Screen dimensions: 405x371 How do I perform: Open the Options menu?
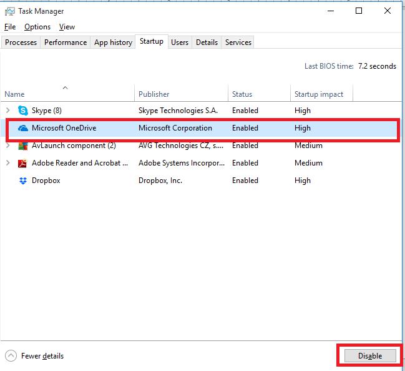click(x=37, y=27)
